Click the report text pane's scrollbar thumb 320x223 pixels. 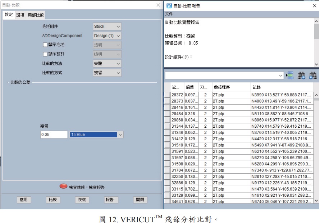tap(316, 31)
